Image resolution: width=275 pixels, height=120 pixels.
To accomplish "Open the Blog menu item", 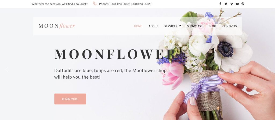I will 212,26.
